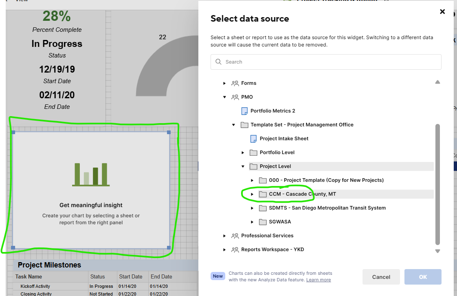Close the Select data source dialog

[442, 12]
